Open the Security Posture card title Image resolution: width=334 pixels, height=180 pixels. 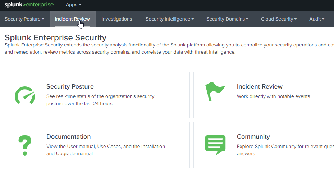[70, 87]
